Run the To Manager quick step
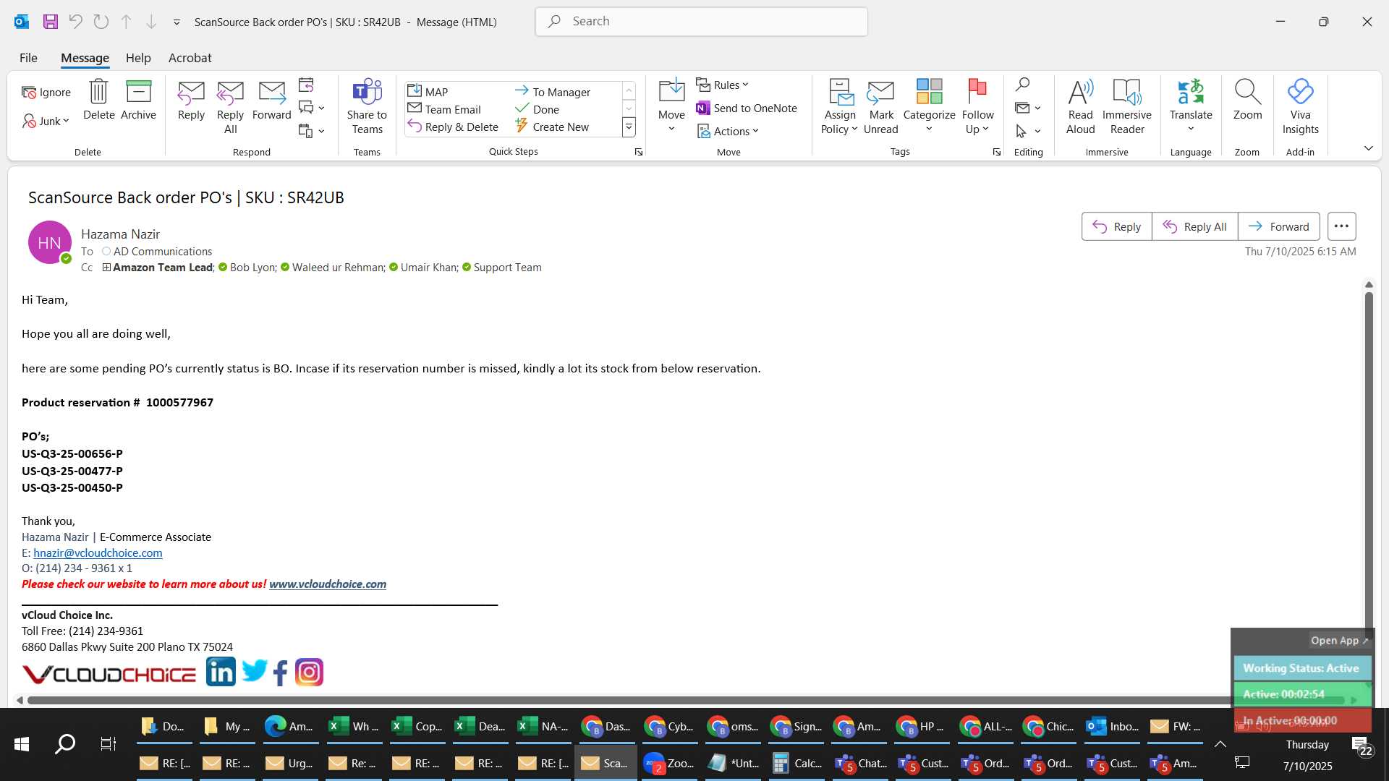1389x781 pixels. point(553,92)
